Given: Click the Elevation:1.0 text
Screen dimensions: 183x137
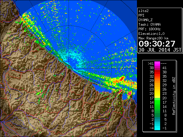Looking at the screenshot, I should [152, 34].
